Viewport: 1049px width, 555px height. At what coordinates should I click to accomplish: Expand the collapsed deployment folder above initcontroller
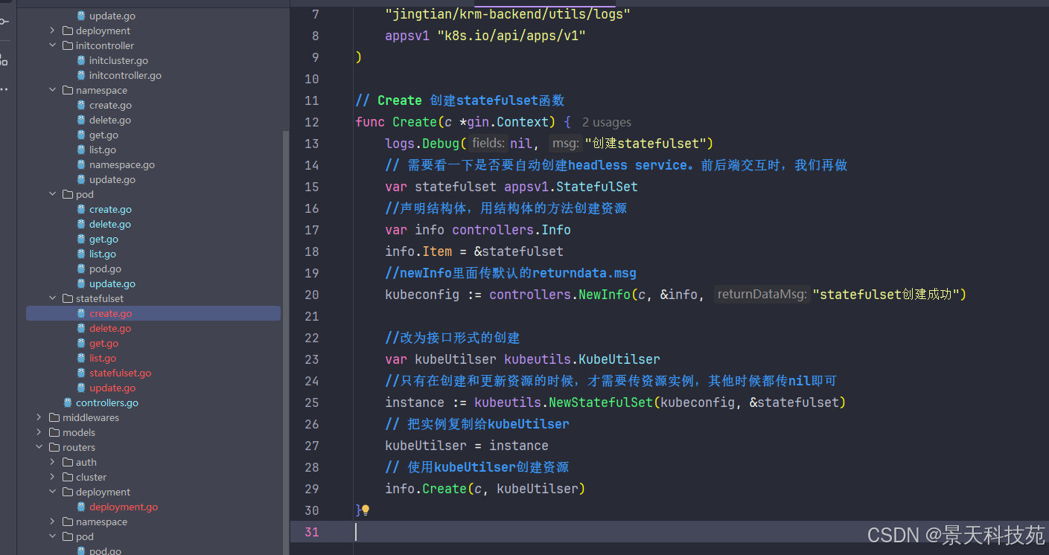pos(52,31)
